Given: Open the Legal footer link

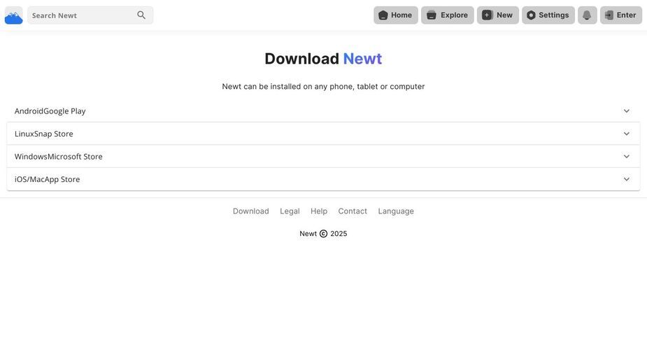Looking at the screenshot, I should click(290, 211).
